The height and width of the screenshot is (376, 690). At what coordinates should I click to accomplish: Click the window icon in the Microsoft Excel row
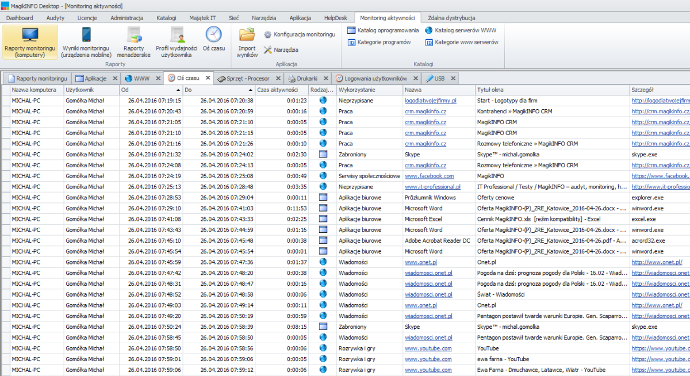(323, 219)
